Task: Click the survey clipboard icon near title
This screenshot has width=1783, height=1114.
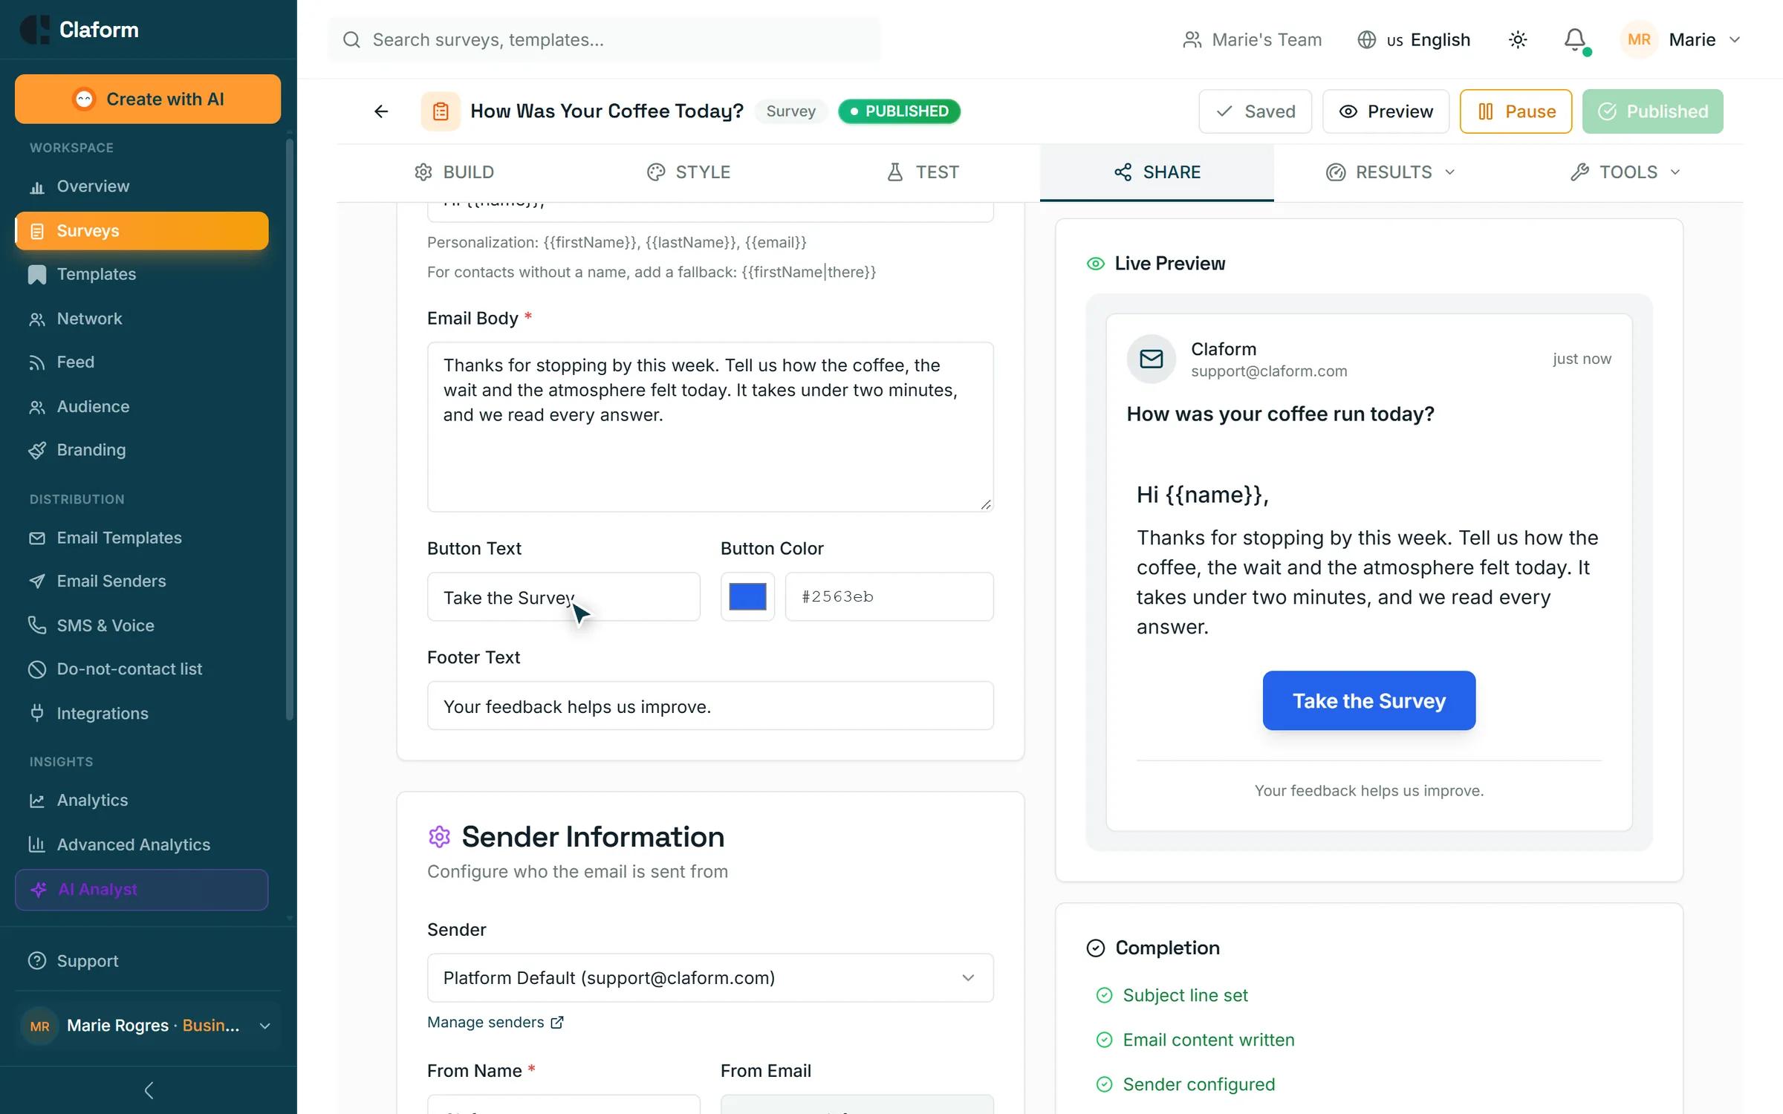Action: click(441, 111)
